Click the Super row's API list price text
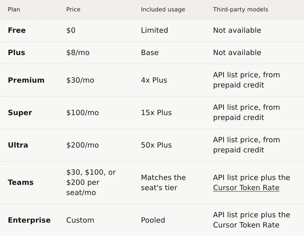Image resolution: width=304 pixels, height=236 pixels. point(246,112)
